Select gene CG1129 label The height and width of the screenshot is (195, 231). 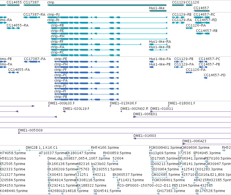coord(179,2)
